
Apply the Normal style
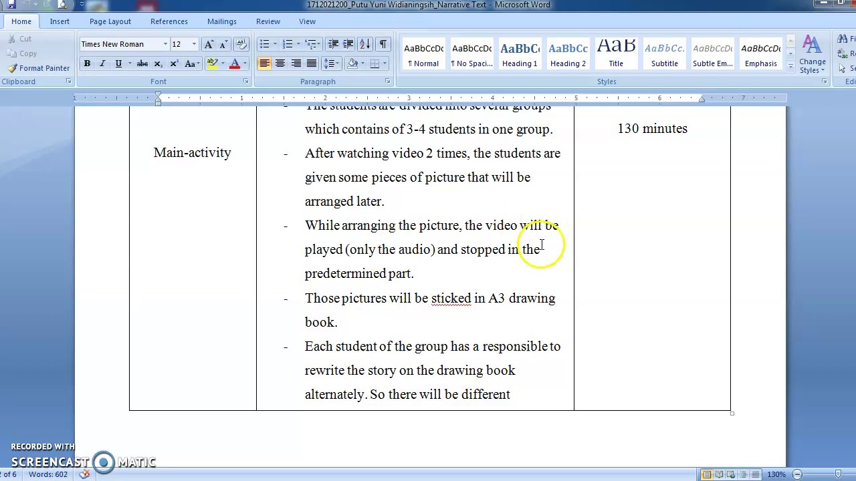click(424, 53)
